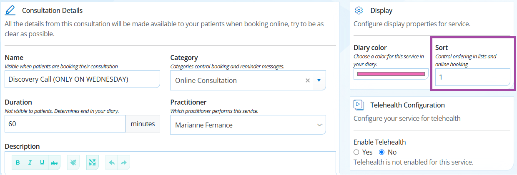Pick the pink Diary color swatch
This screenshot has width=517, height=175.
click(391, 74)
